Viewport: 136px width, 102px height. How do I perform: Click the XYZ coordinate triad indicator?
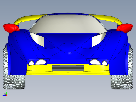[4, 93]
